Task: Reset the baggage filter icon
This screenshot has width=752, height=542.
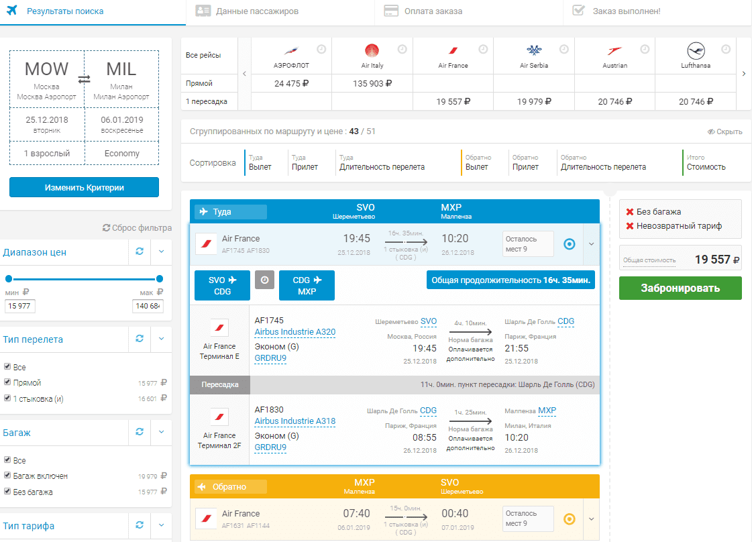Action: coord(140,432)
